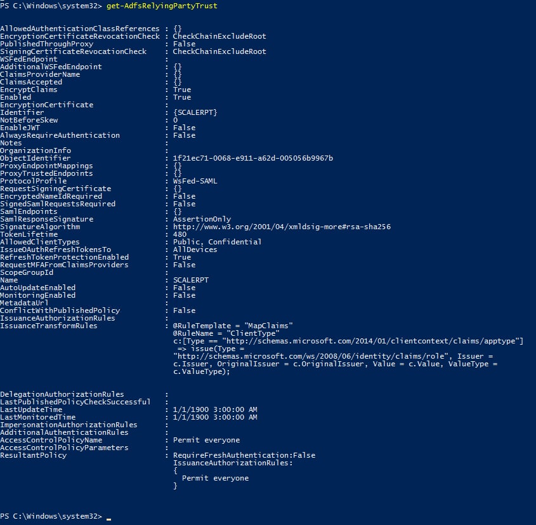Click the IssuanceTransformRules property name
536x525 pixels.
tap(49, 326)
